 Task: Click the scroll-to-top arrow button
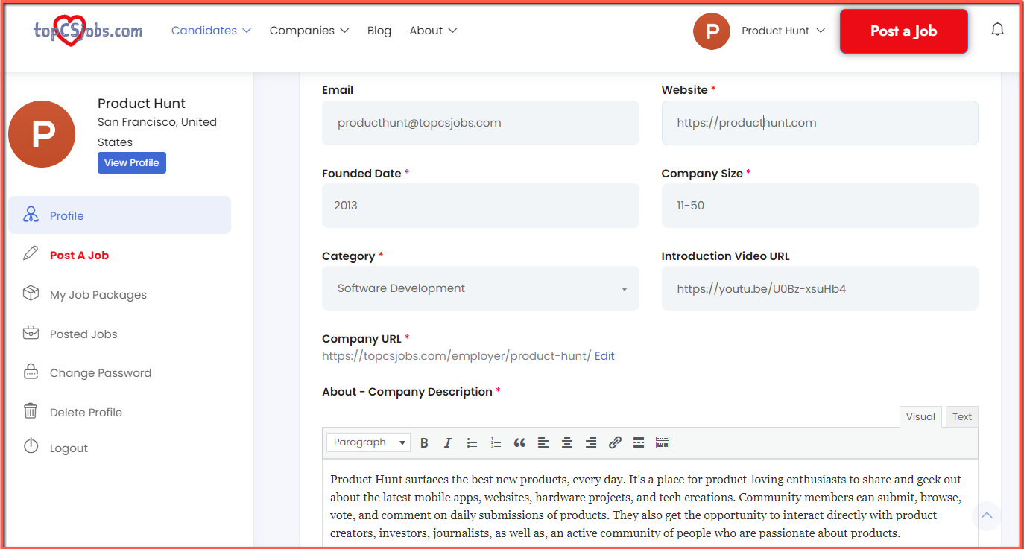[987, 515]
